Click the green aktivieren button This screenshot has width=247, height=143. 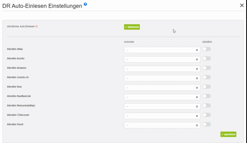pyautogui.click(x=132, y=27)
